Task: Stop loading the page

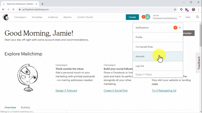Action: (x=13, y=9)
